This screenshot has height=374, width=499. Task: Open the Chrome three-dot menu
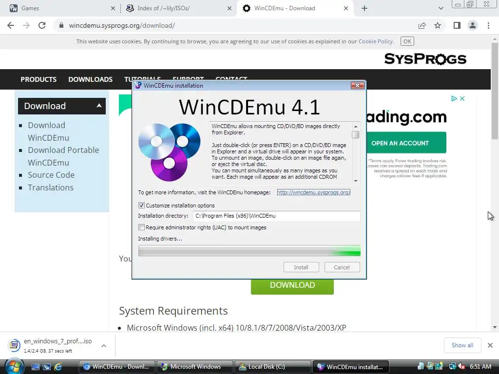(x=488, y=25)
